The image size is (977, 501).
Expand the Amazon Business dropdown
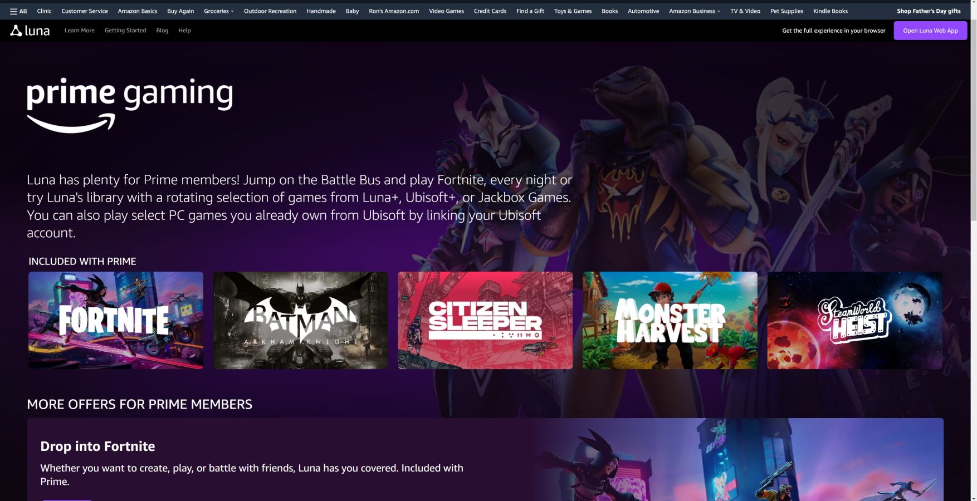click(695, 11)
